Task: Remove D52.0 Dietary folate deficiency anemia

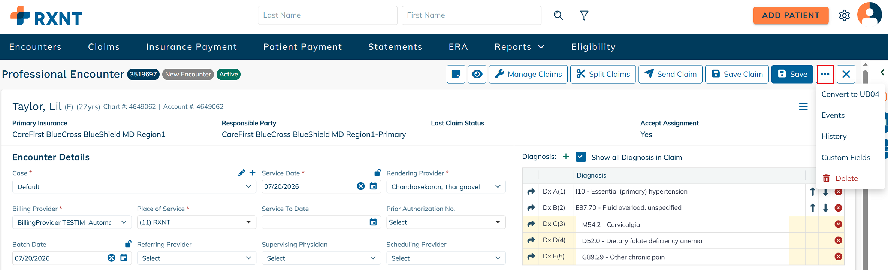Action: point(839,240)
